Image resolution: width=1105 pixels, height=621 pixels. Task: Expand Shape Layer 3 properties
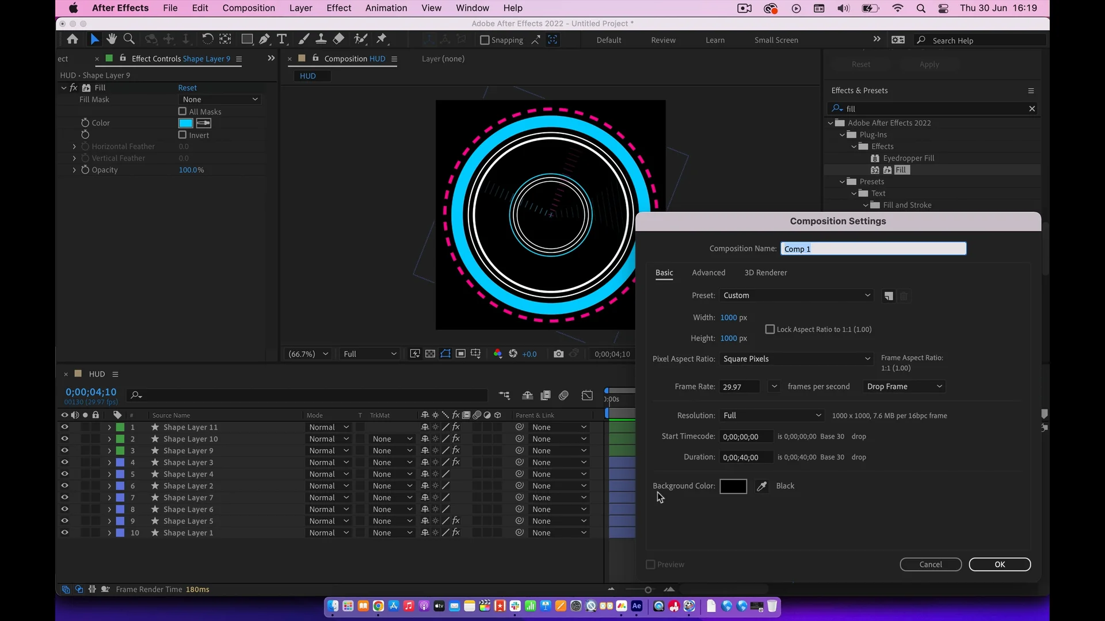pyautogui.click(x=109, y=462)
